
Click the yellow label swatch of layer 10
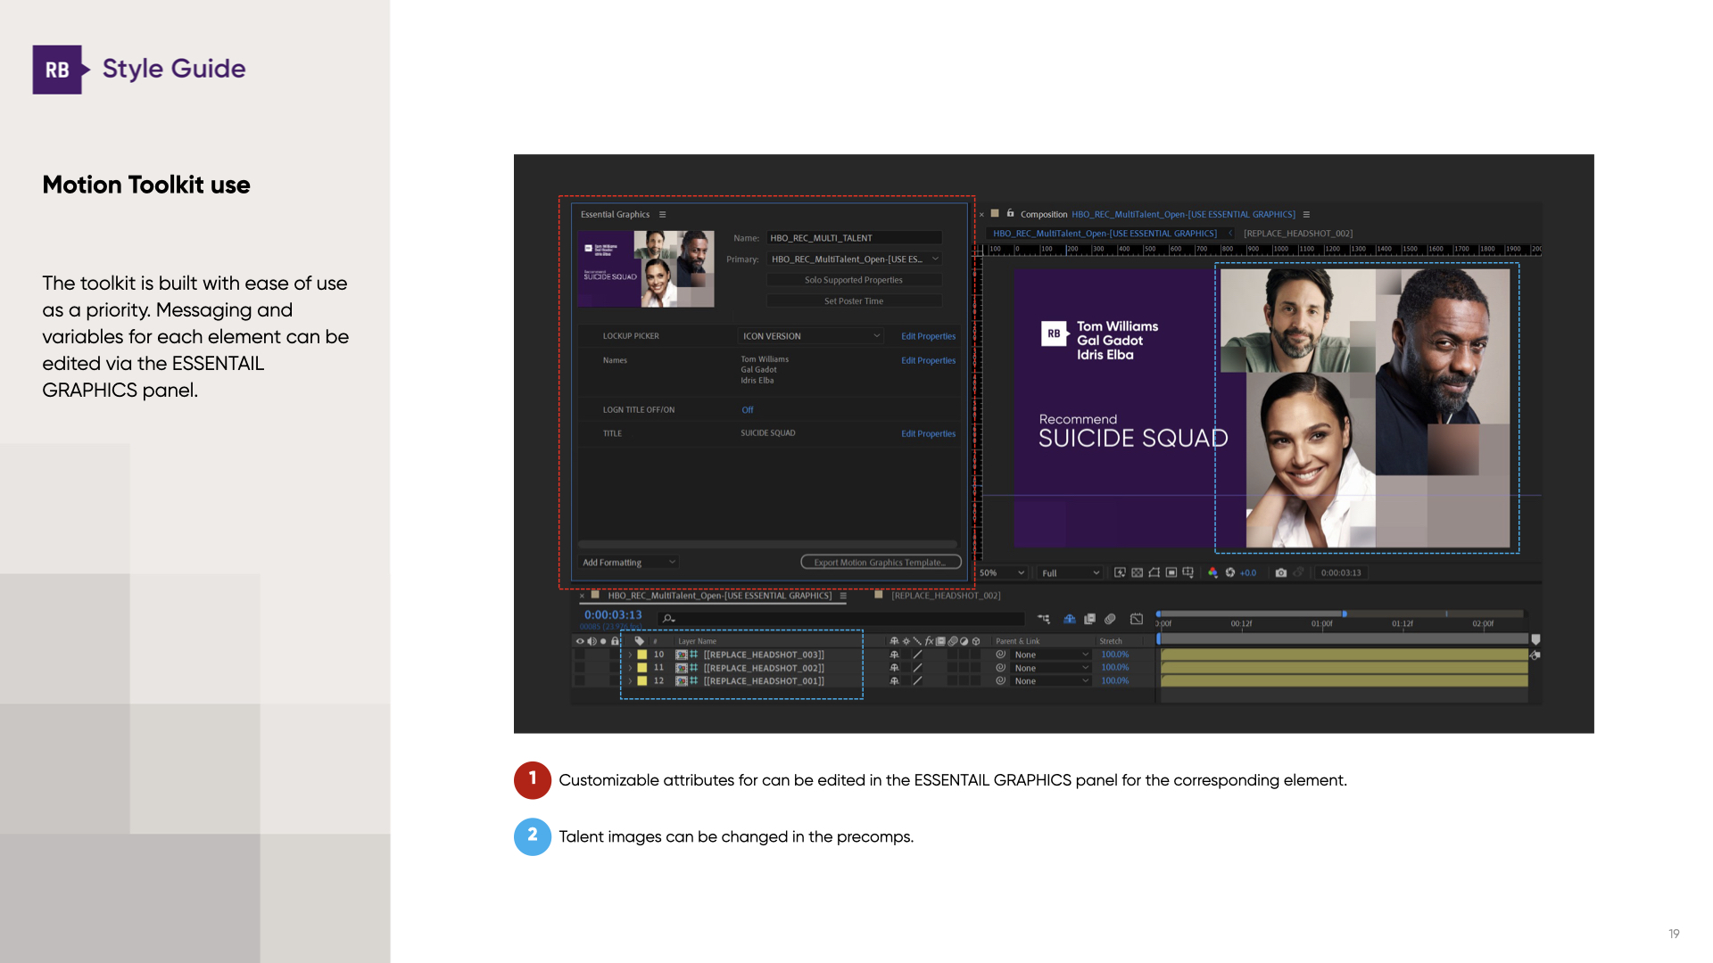(641, 654)
